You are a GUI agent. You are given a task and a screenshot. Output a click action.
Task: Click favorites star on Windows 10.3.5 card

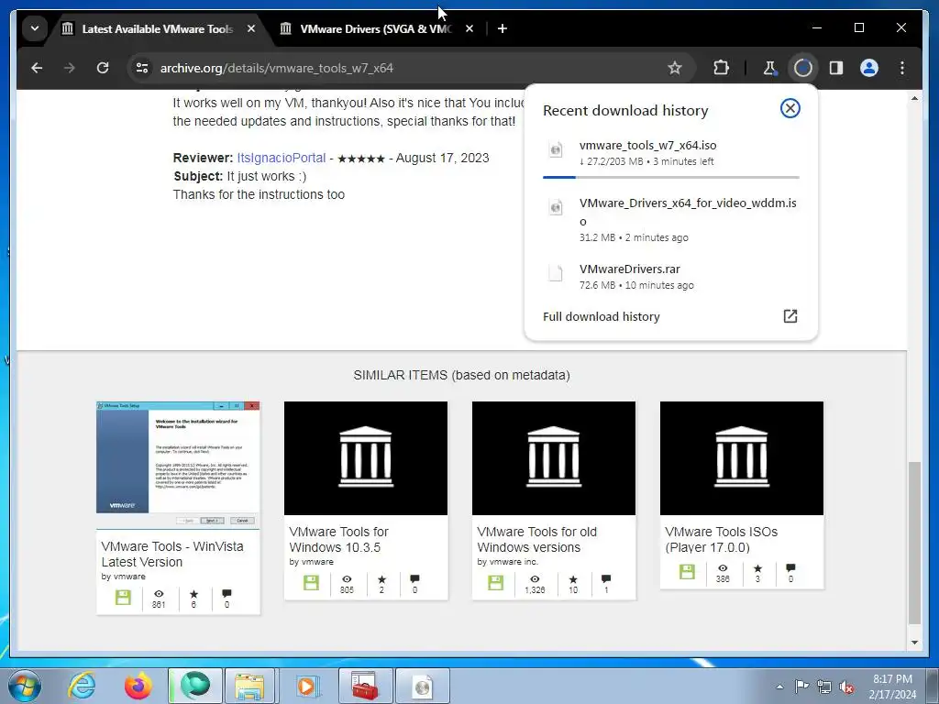381,579
